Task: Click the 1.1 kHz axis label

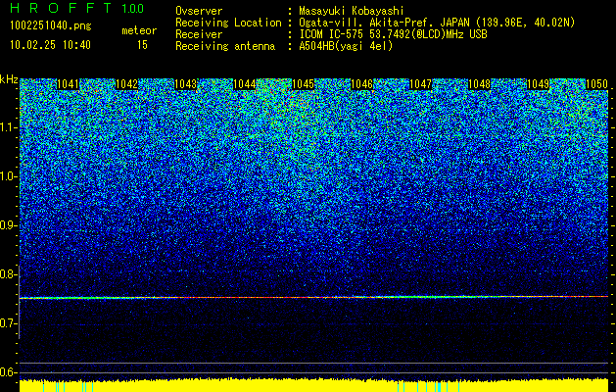Action: (8, 127)
